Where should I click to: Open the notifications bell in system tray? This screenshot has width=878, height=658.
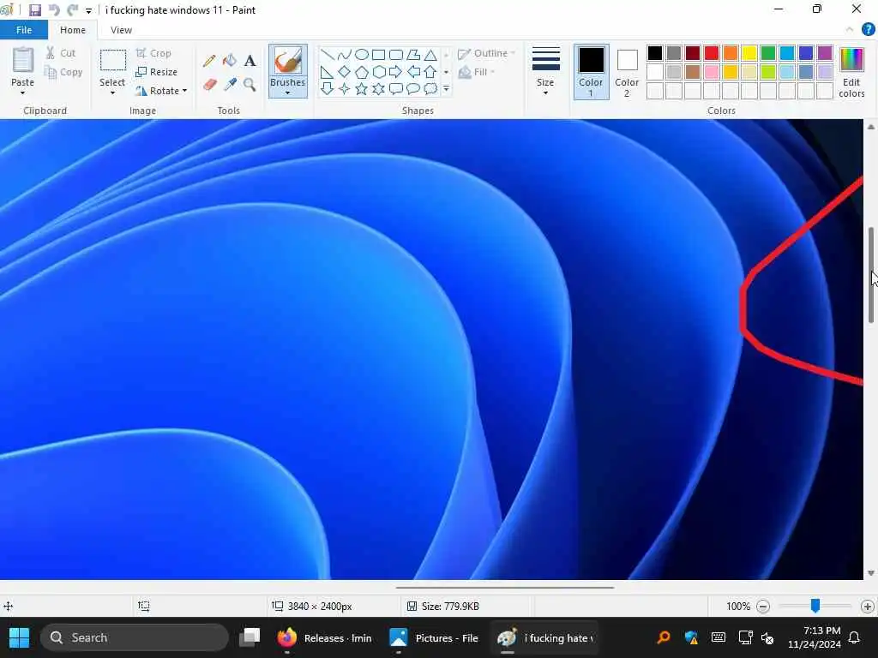tap(854, 637)
